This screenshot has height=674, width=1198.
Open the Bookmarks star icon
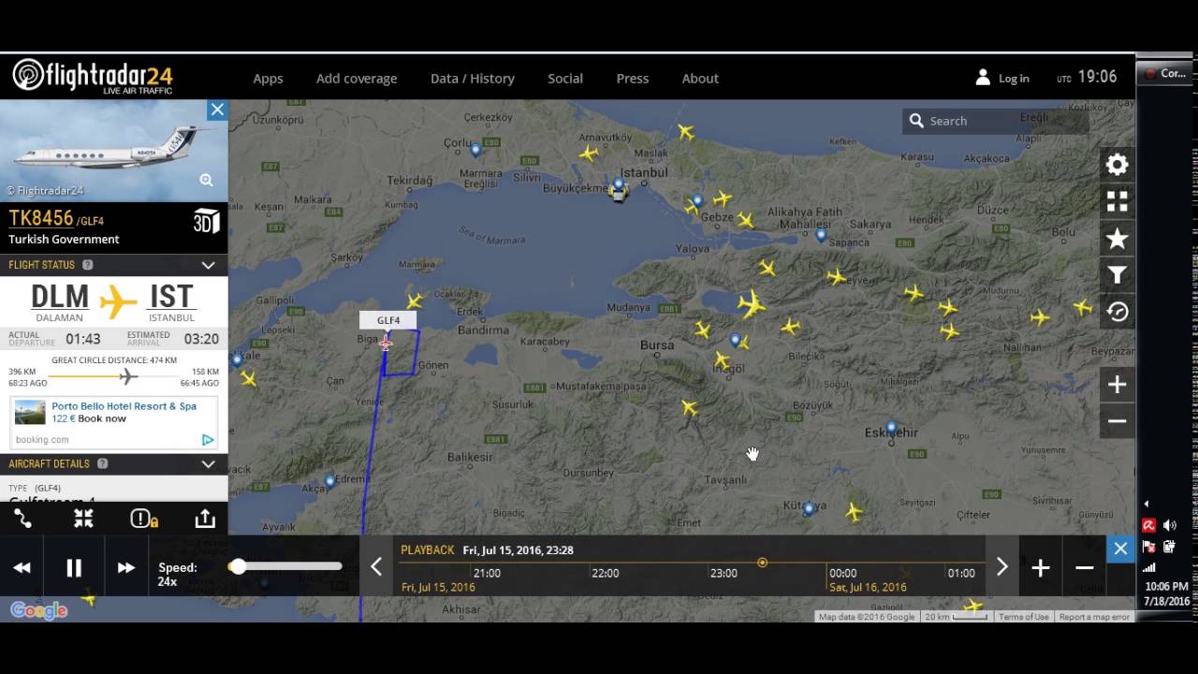pyautogui.click(x=1117, y=239)
